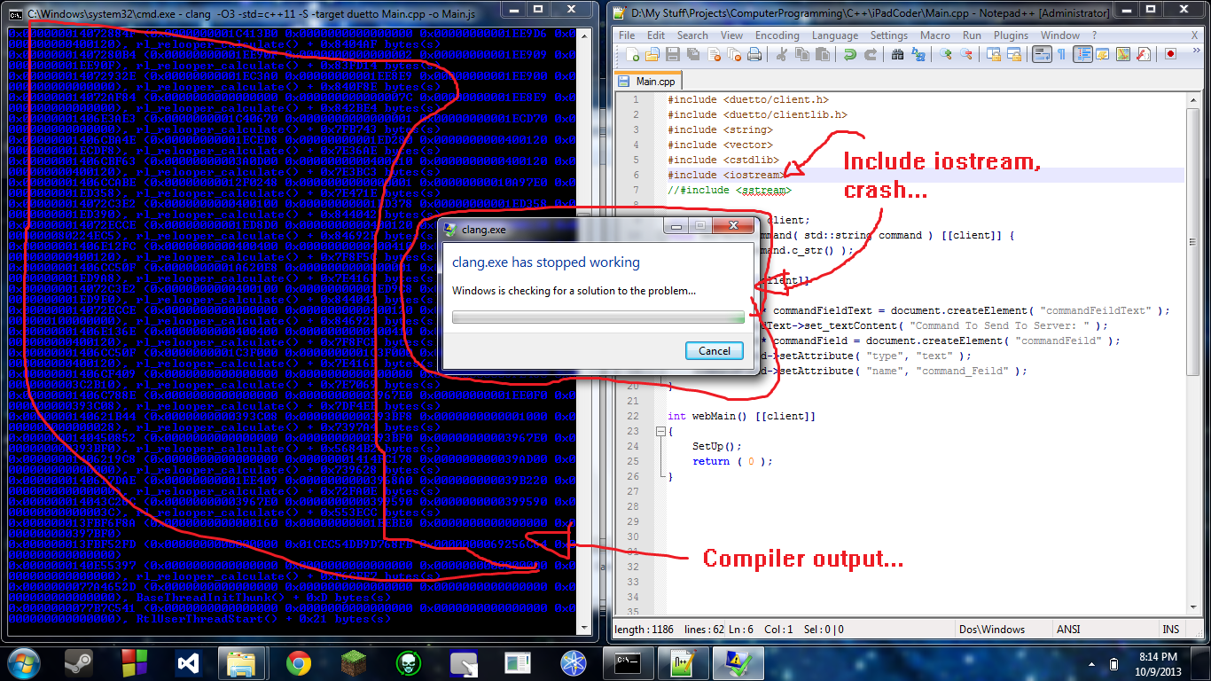Image resolution: width=1211 pixels, height=681 pixels.
Task: Zoom in on the editor text
Action: [946, 54]
